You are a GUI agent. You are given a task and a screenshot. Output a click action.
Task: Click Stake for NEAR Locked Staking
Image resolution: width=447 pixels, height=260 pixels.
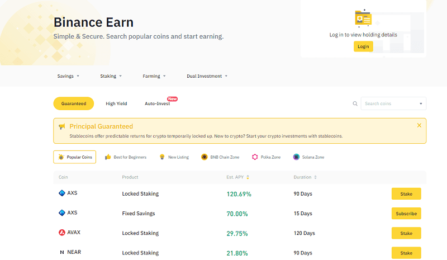tap(406, 253)
